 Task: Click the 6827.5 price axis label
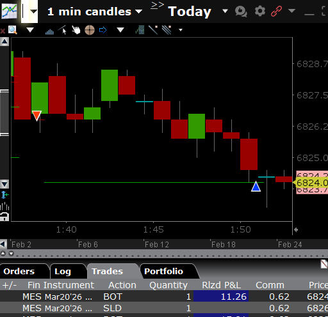tap(312, 95)
